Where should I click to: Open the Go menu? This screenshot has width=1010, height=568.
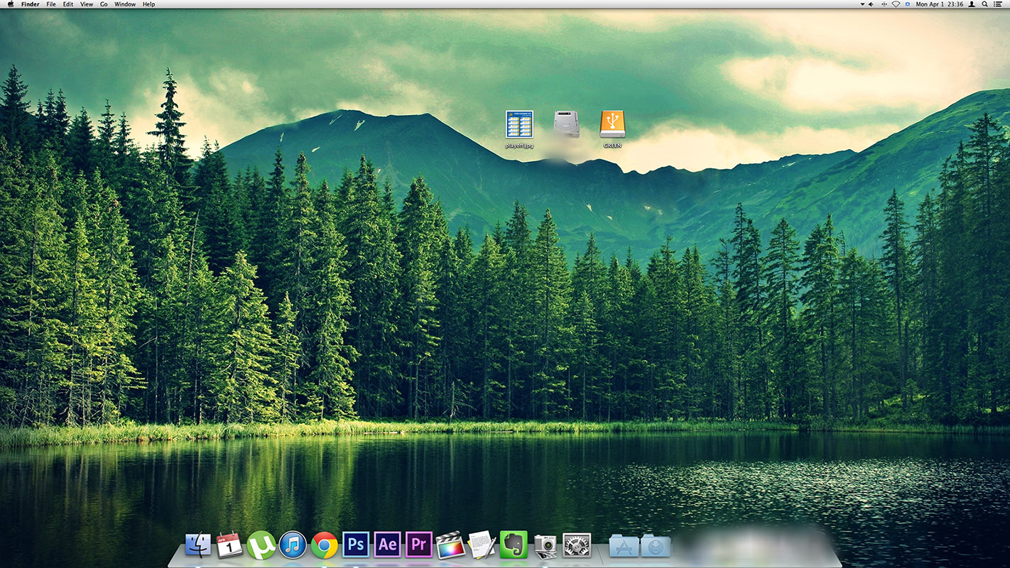coord(104,4)
